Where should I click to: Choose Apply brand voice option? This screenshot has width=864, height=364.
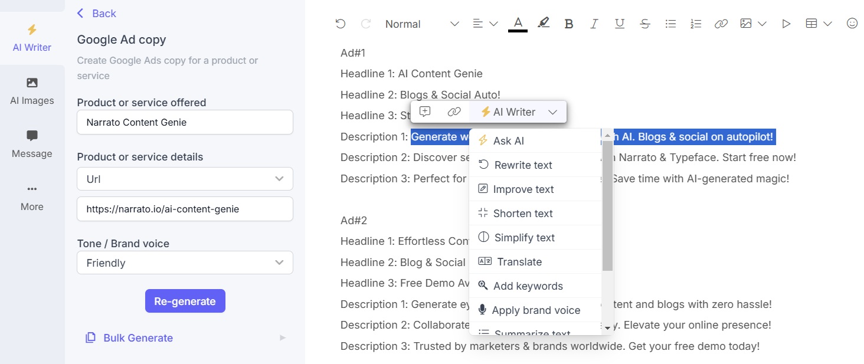coord(535,310)
